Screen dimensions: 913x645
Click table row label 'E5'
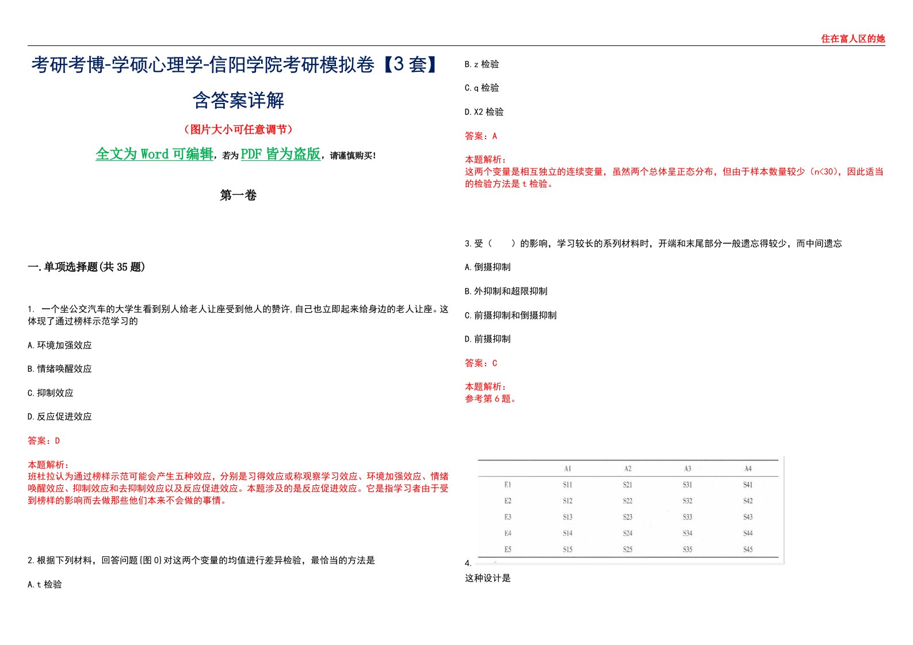507,550
